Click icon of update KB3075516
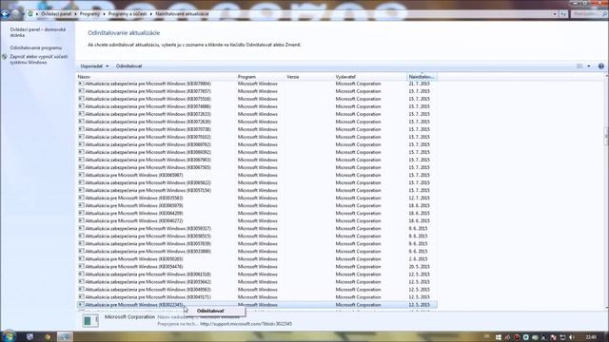 pos(81,99)
